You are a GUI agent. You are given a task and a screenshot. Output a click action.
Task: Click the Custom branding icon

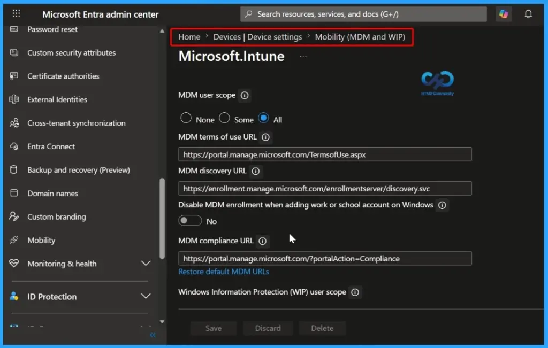[13, 216]
